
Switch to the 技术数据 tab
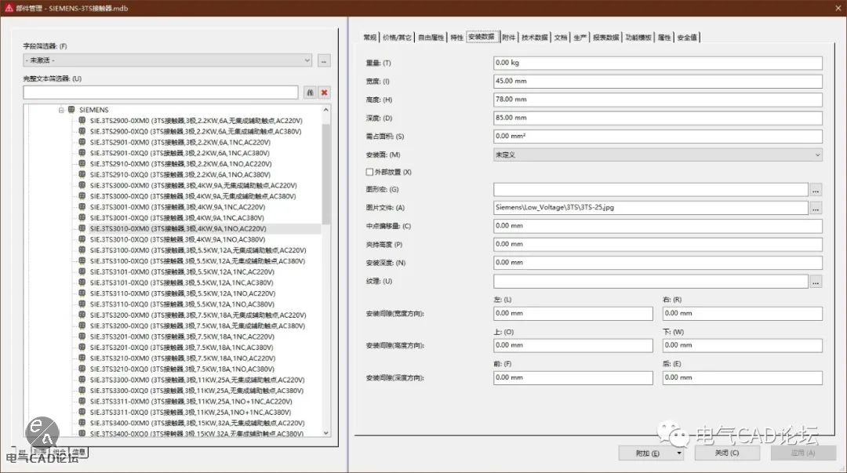(x=535, y=37)
